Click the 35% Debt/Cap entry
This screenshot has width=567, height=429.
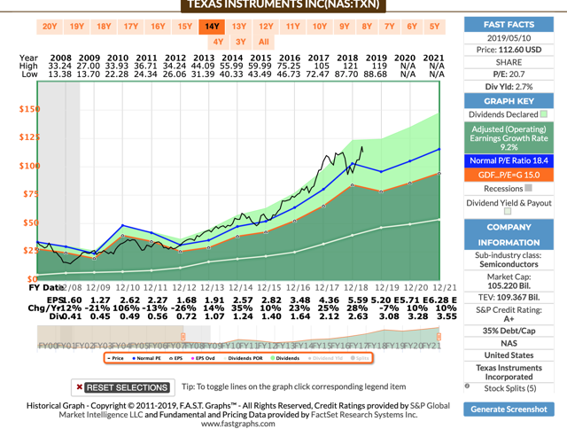coord(509,331)
